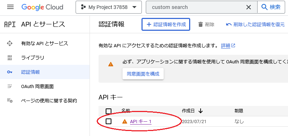Viewport: 288px width, 136px height.
Task: Open the My Project 37858 project selector
Action: 109,7
